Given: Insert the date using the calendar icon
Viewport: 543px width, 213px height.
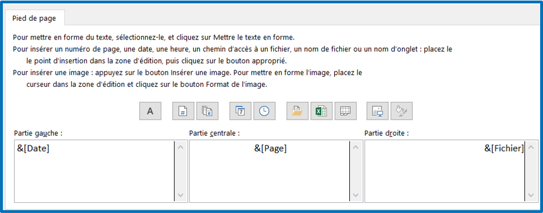Looking at the screenshot, I should (x=240, y=111).
